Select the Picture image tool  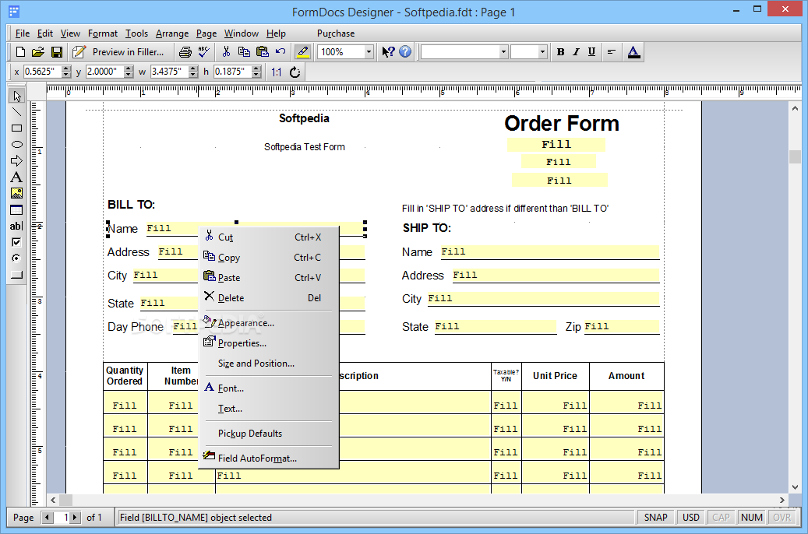tap(16, 193)
